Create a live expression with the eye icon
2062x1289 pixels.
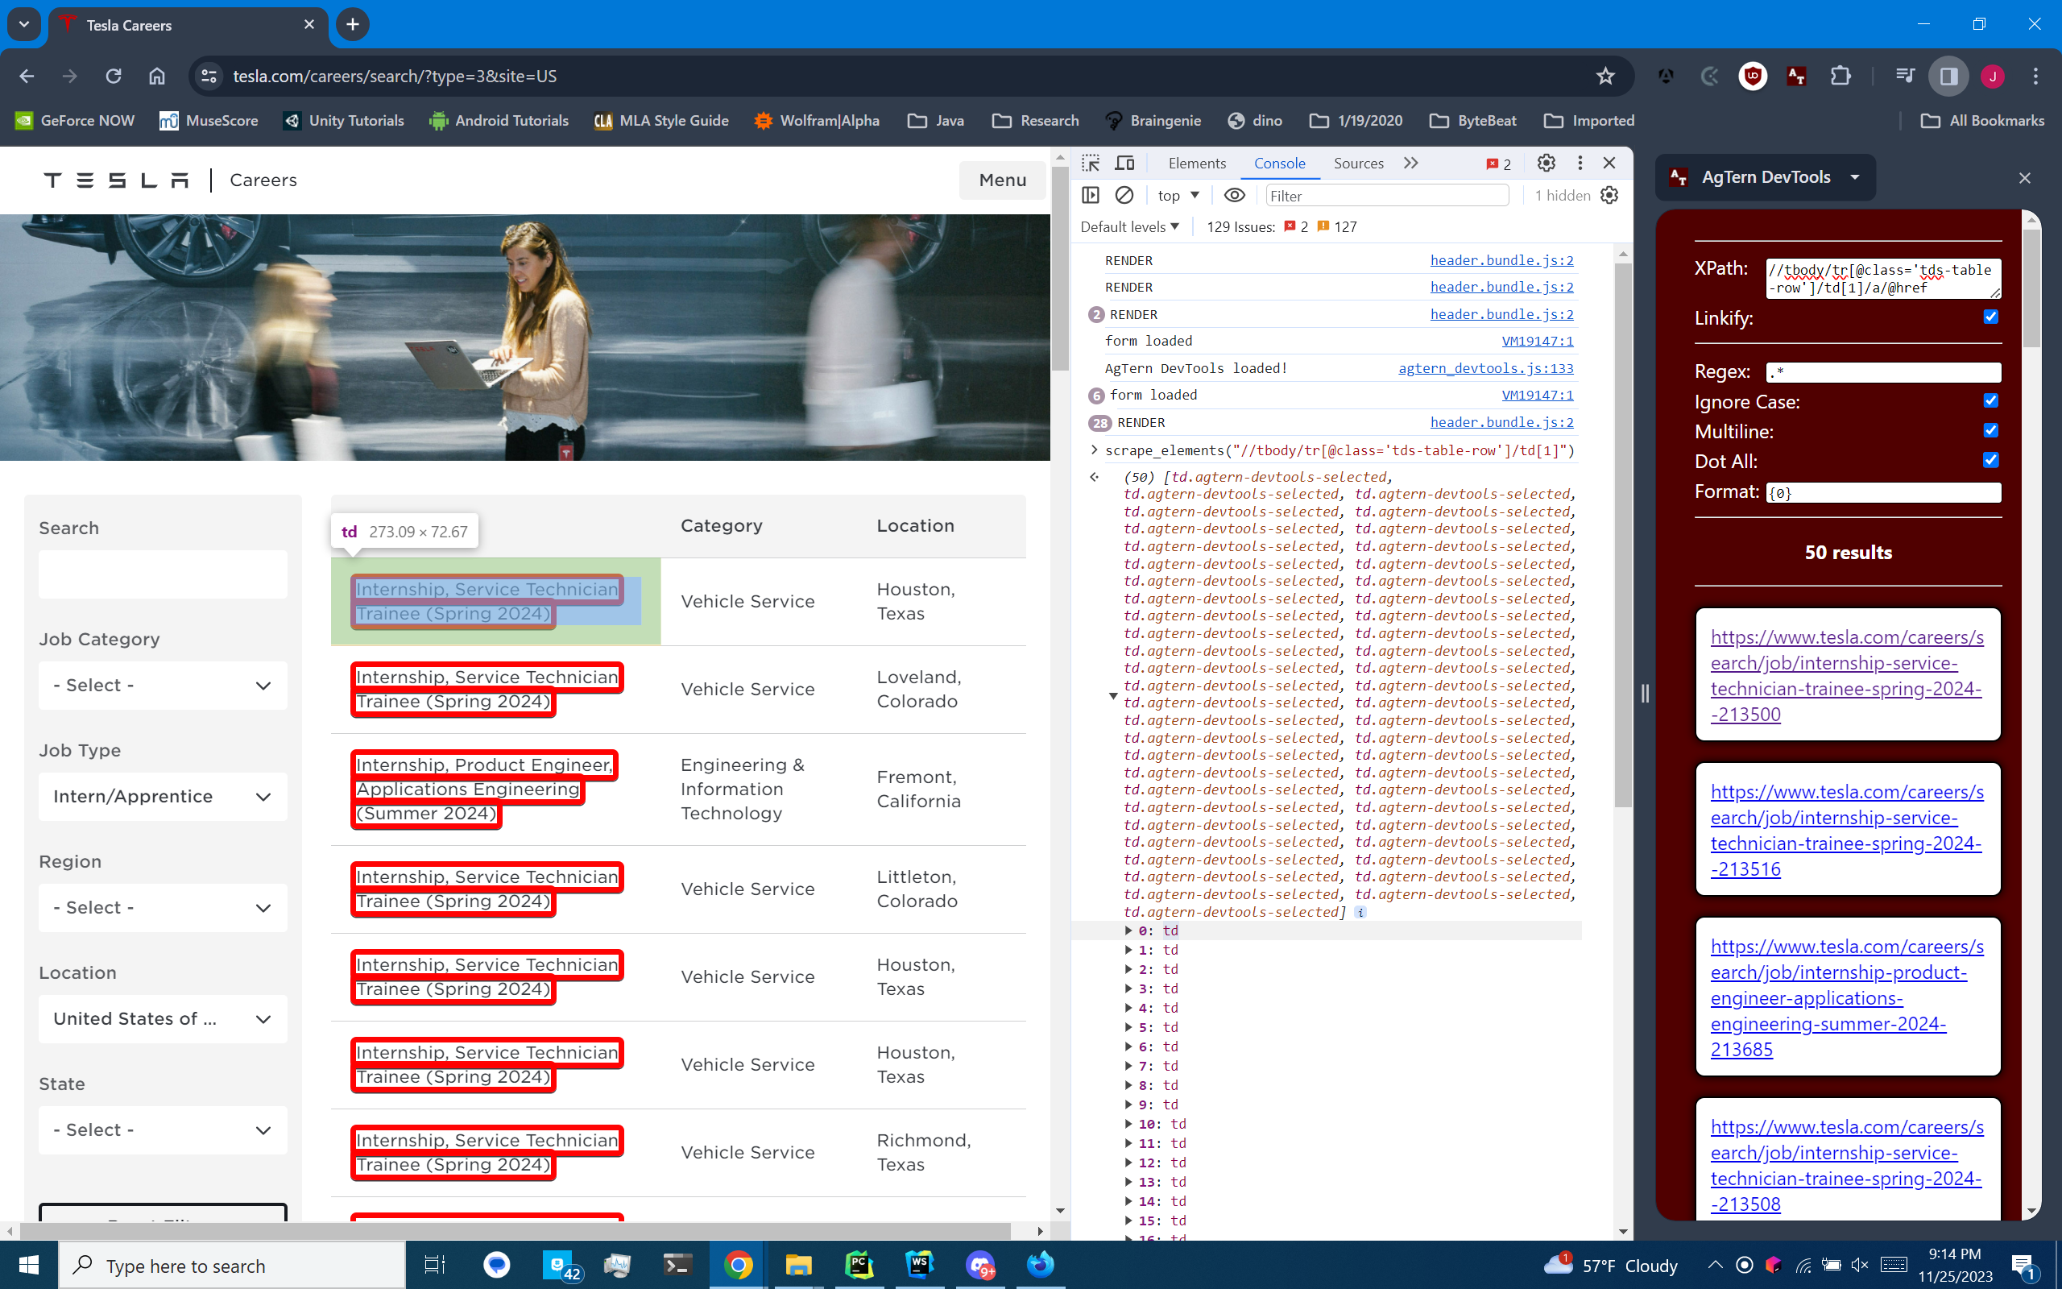(1235, 195)
